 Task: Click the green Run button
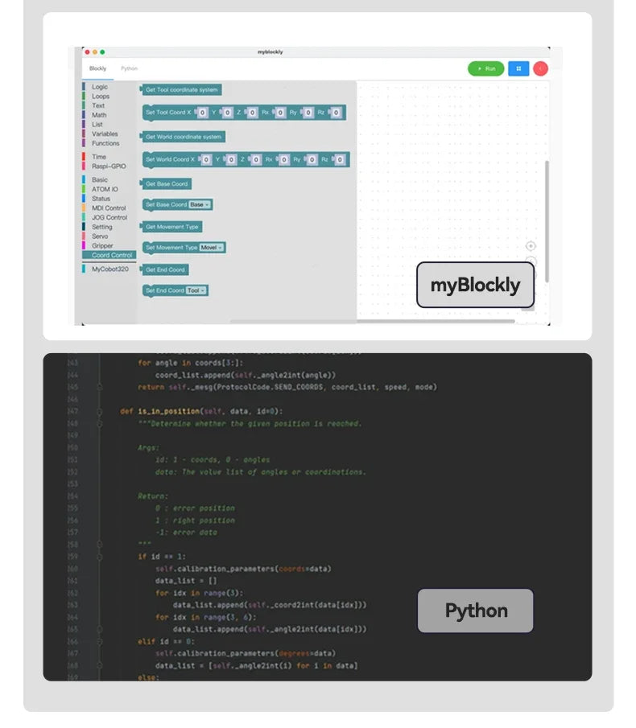[x=485, y=68]
